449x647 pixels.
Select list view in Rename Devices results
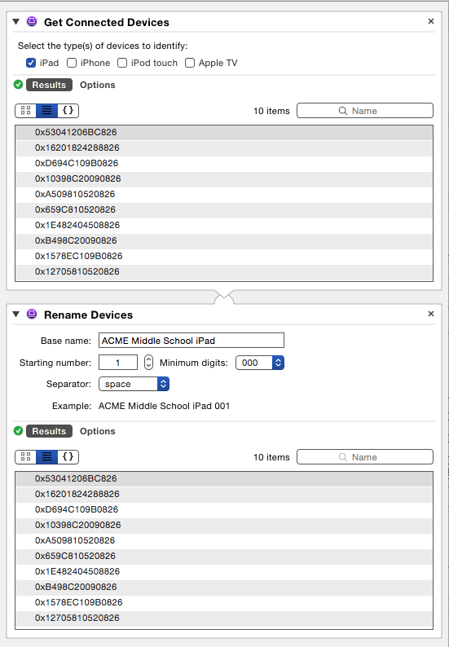click(x=46, y=457)
